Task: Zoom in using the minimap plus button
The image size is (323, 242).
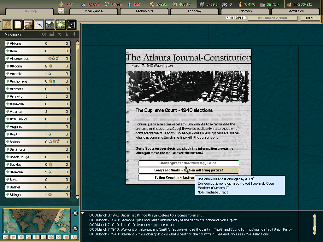Action: (x=74, y=213)
